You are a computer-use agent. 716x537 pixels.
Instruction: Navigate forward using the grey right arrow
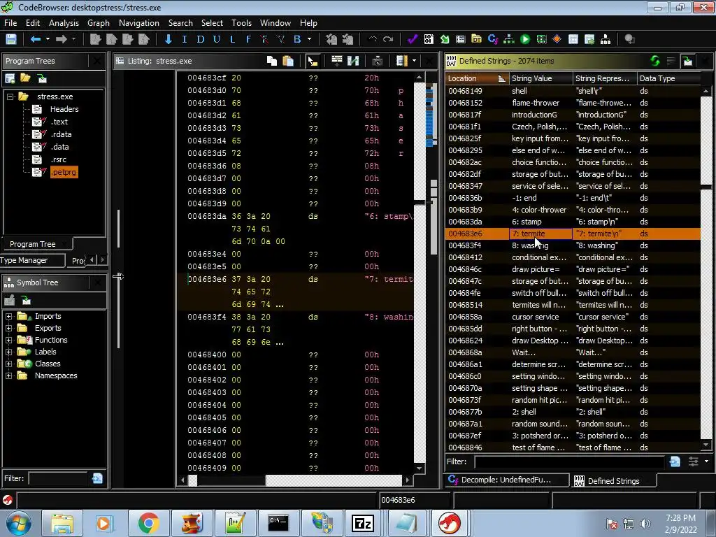62,39
